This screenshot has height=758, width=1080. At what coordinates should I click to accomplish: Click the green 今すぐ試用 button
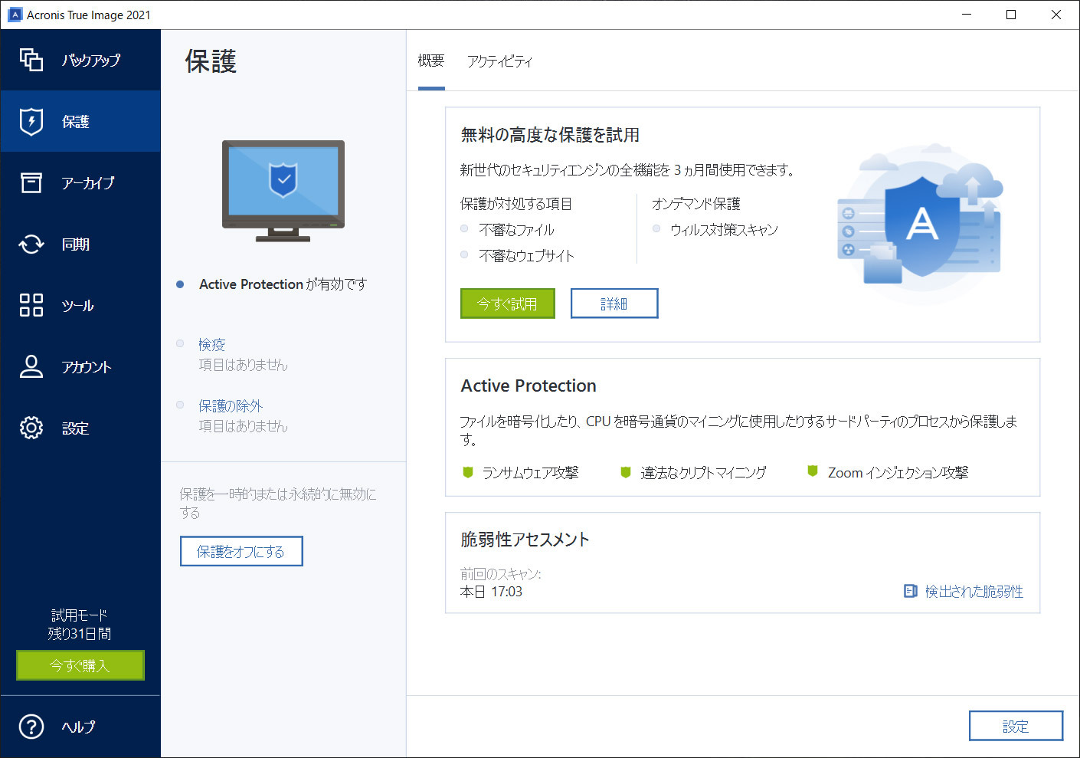[x=507, y=303]
